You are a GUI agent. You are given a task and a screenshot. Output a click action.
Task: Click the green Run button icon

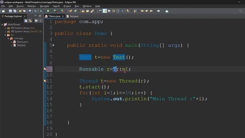click(48, 11)
